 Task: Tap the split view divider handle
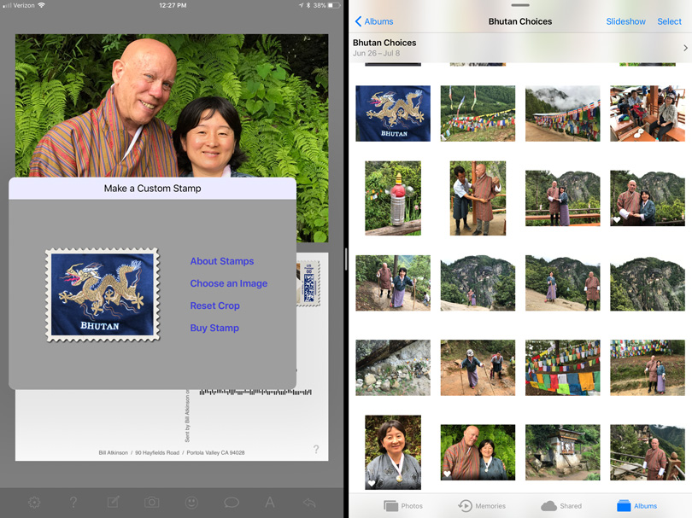click(x=346, y=259)
